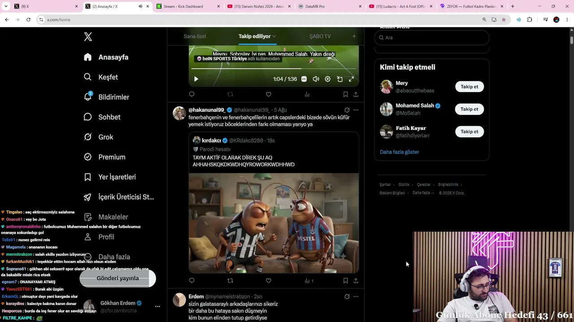The width and height of the screenshot is (574, 322).
Task: Open Grok from the sidebar
Action: tap(98, 137)
